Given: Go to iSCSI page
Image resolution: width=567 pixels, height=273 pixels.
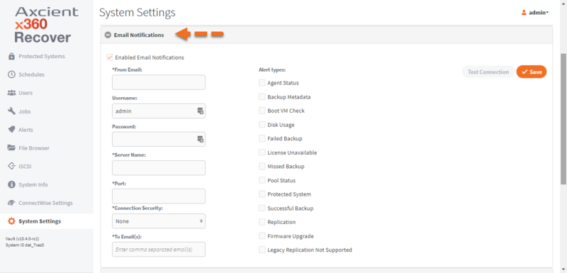Looking at the screenshot, I should [26, 167].
